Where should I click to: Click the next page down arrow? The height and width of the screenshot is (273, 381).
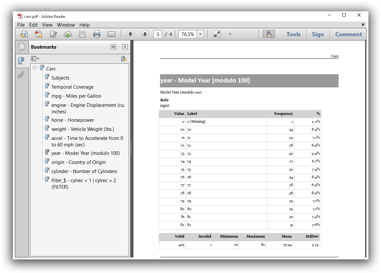click(x=145, y=34)
